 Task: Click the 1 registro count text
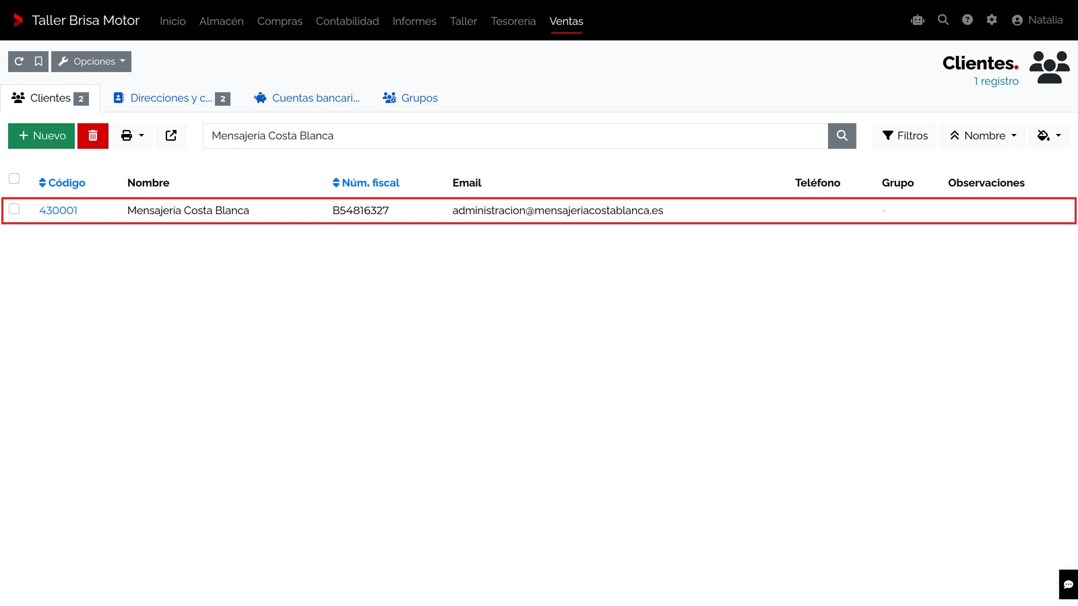click(996, 81)
